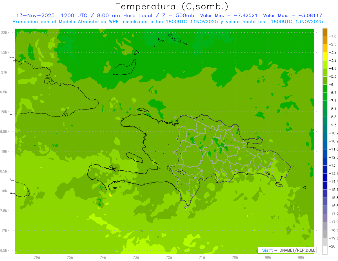Click the "-14.4" legend label
The height and width of the screenshot is (261, 338).
[x=333, y=182]
